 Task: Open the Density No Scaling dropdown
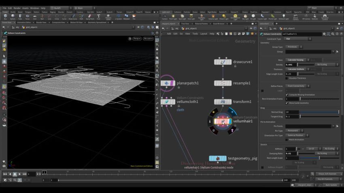pos(327,65)
